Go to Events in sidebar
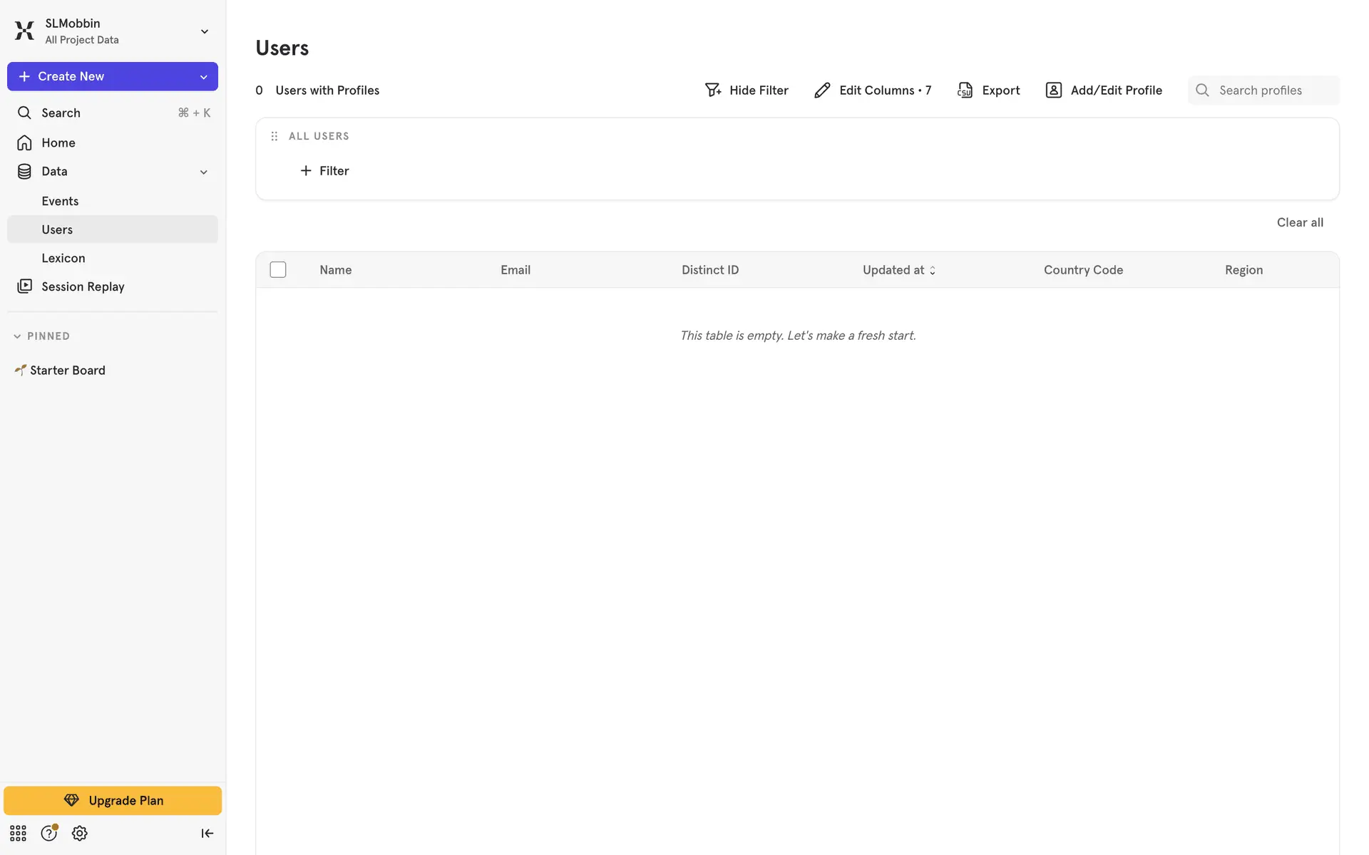1369x855 pixels. pos(60,201)
